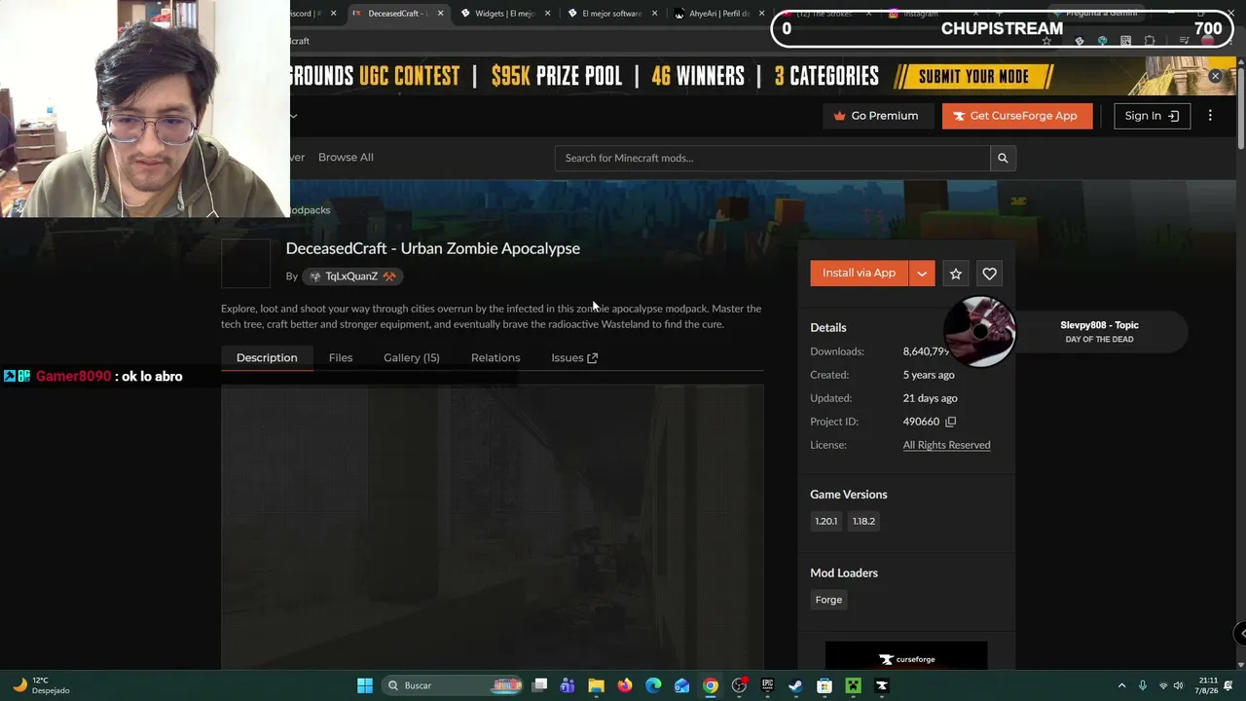Switch to the Description tab

267,358
